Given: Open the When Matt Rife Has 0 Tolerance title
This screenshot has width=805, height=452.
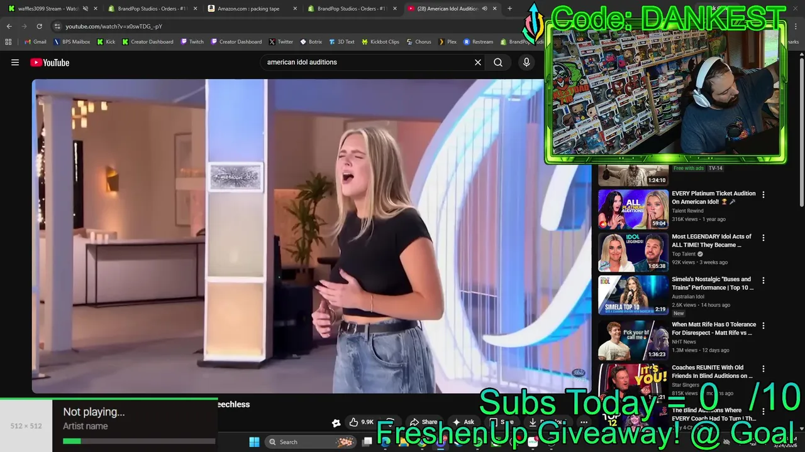Looking at the screenshot, I should pyautogui.click(x=714, y=328).
